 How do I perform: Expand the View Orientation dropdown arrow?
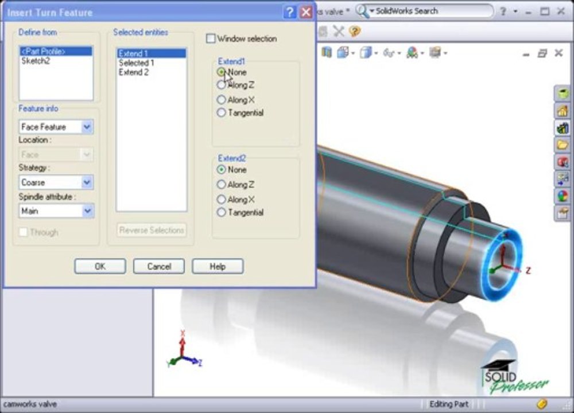click(x=353, y=53)
